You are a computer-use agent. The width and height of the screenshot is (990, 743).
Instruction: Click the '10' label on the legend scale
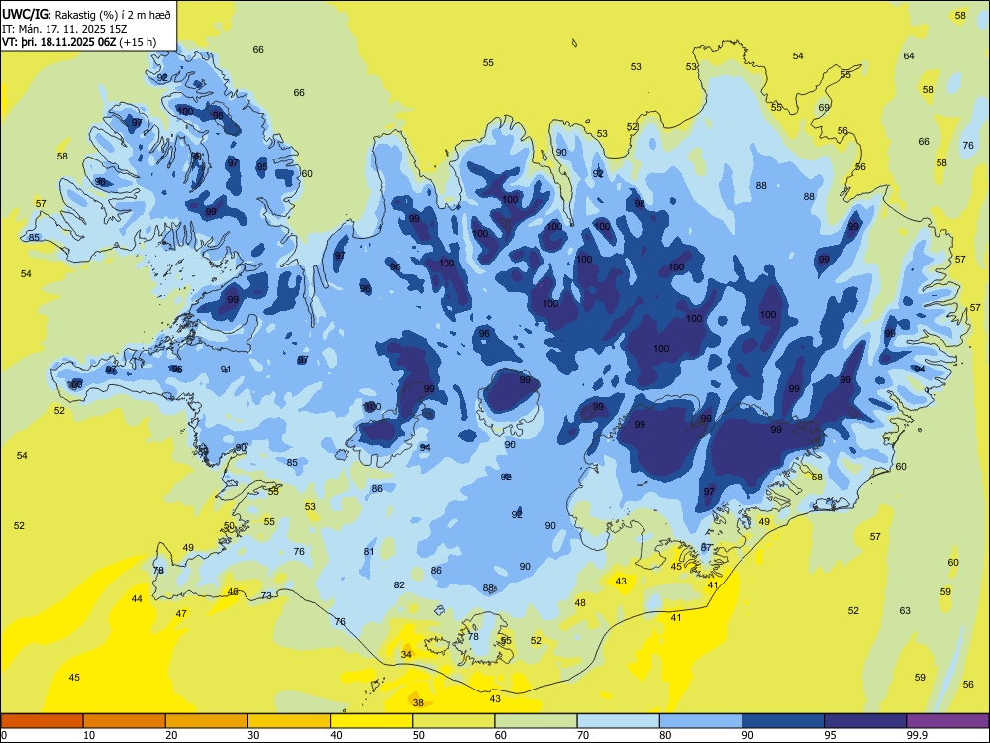(x=89, y=735)
